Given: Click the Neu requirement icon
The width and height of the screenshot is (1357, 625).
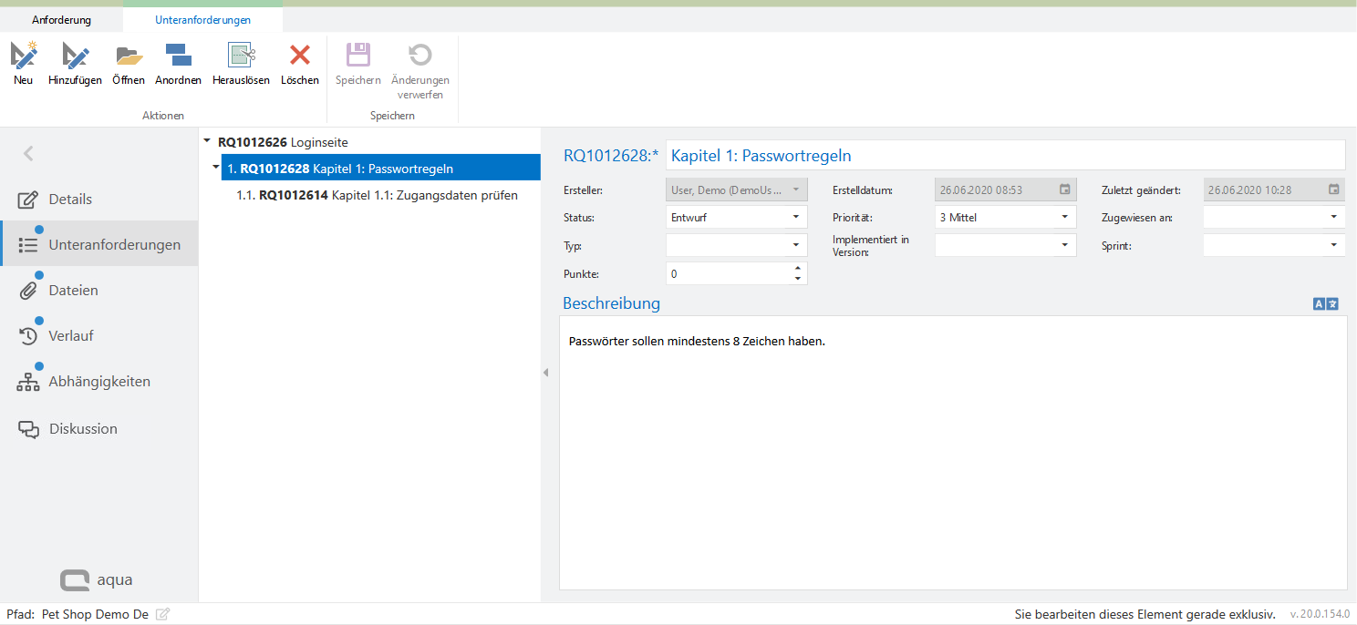Looking at the screenshot, I should (x=24, y=56).
